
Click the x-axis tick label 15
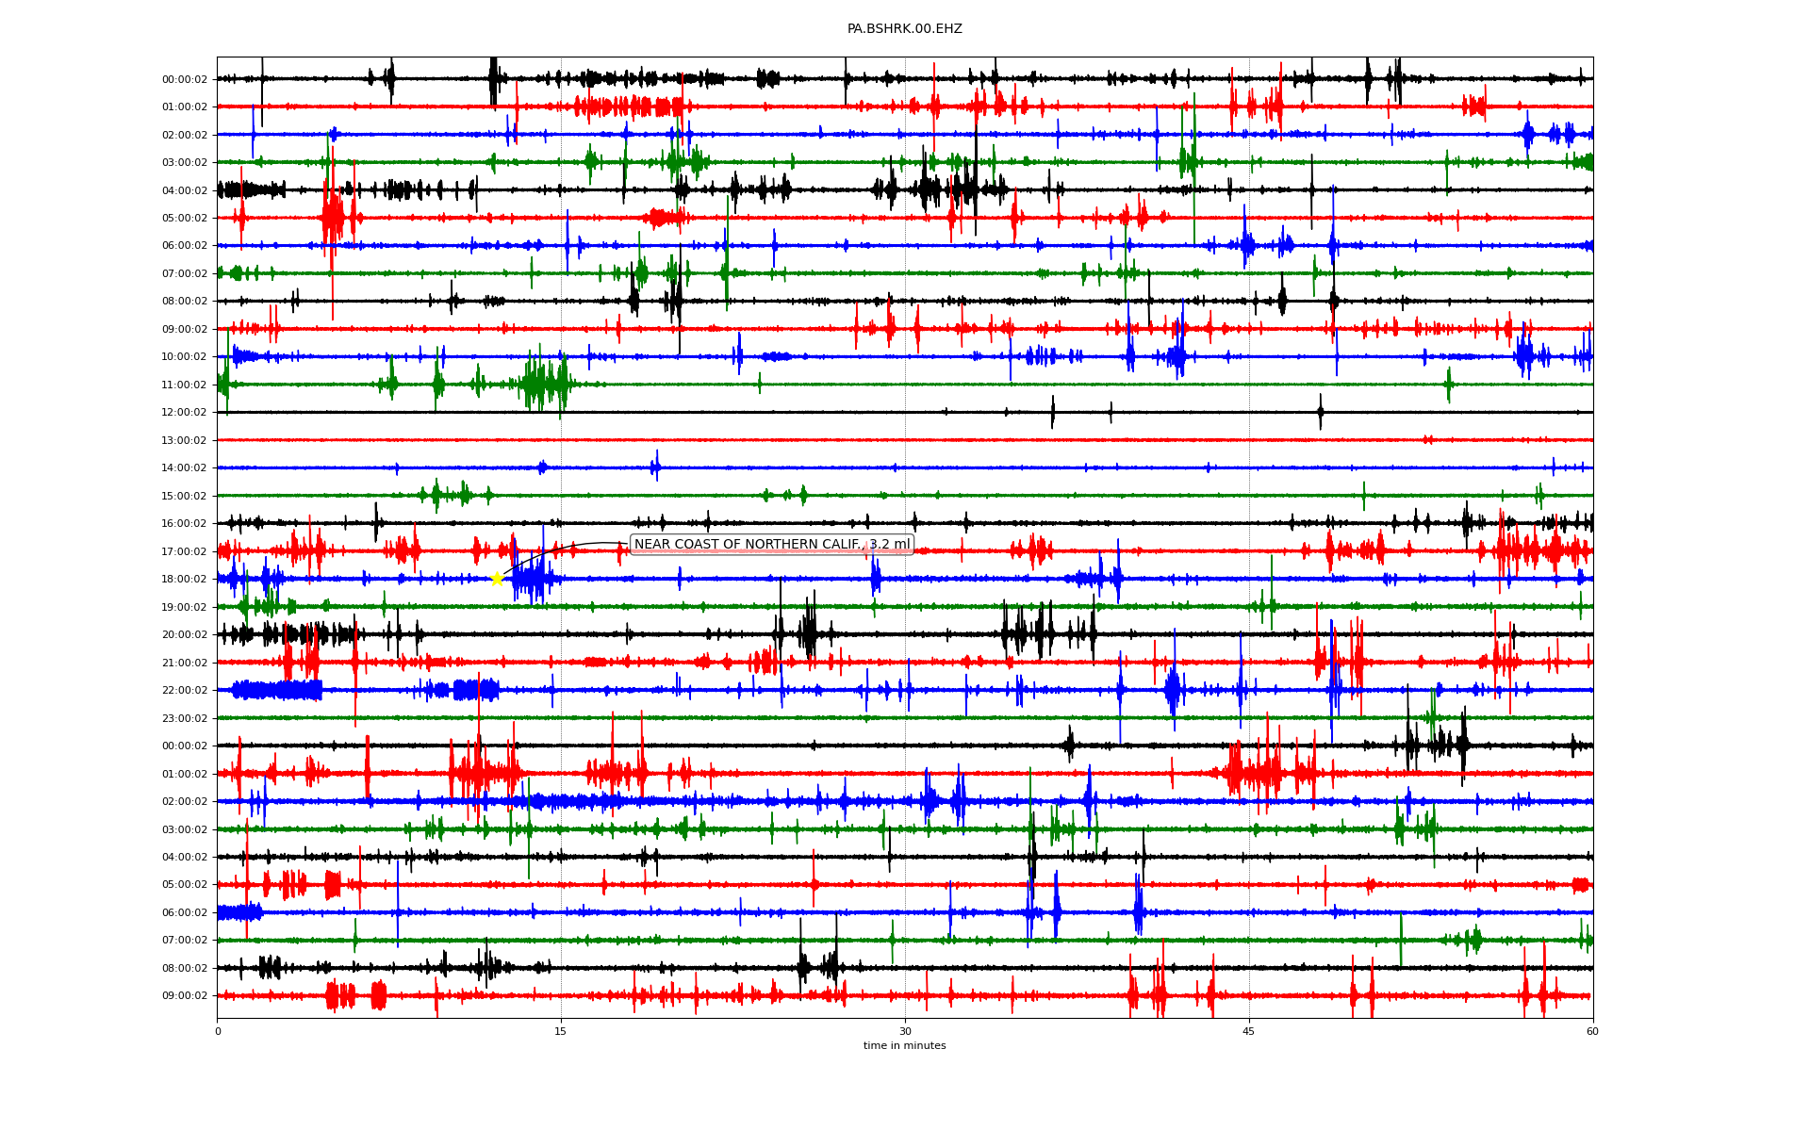pyautogui.click(x=561, y=1031)
